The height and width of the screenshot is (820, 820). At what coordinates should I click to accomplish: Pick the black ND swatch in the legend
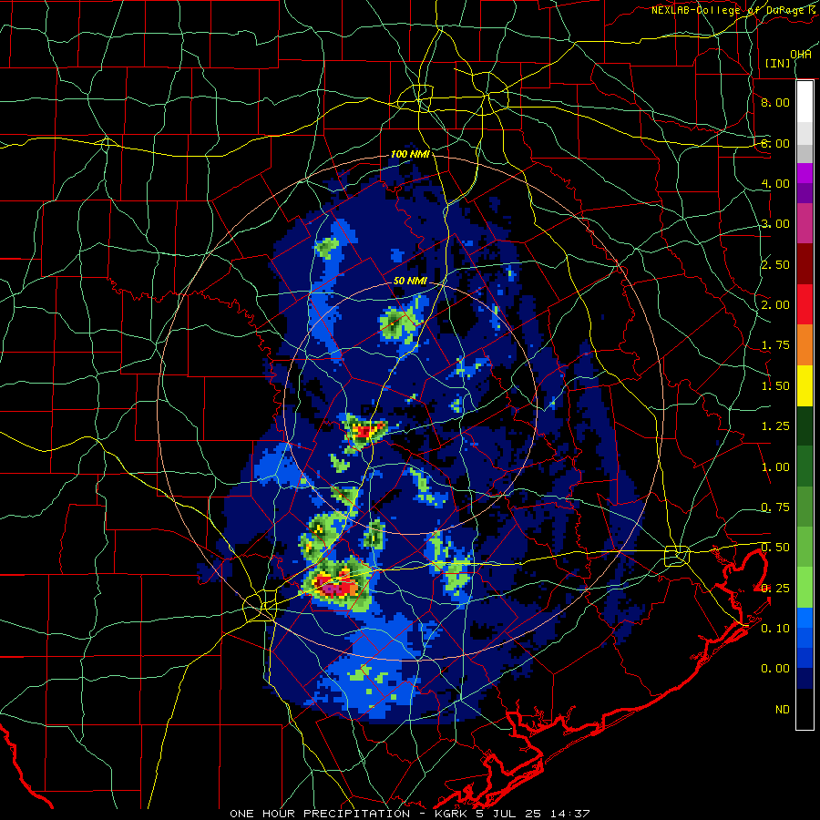805,709
